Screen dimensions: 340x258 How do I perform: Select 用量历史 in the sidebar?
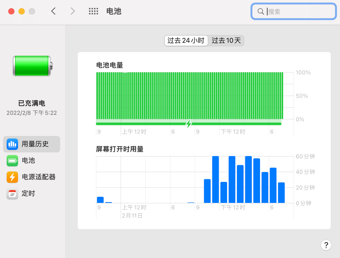tap(32, 144)
